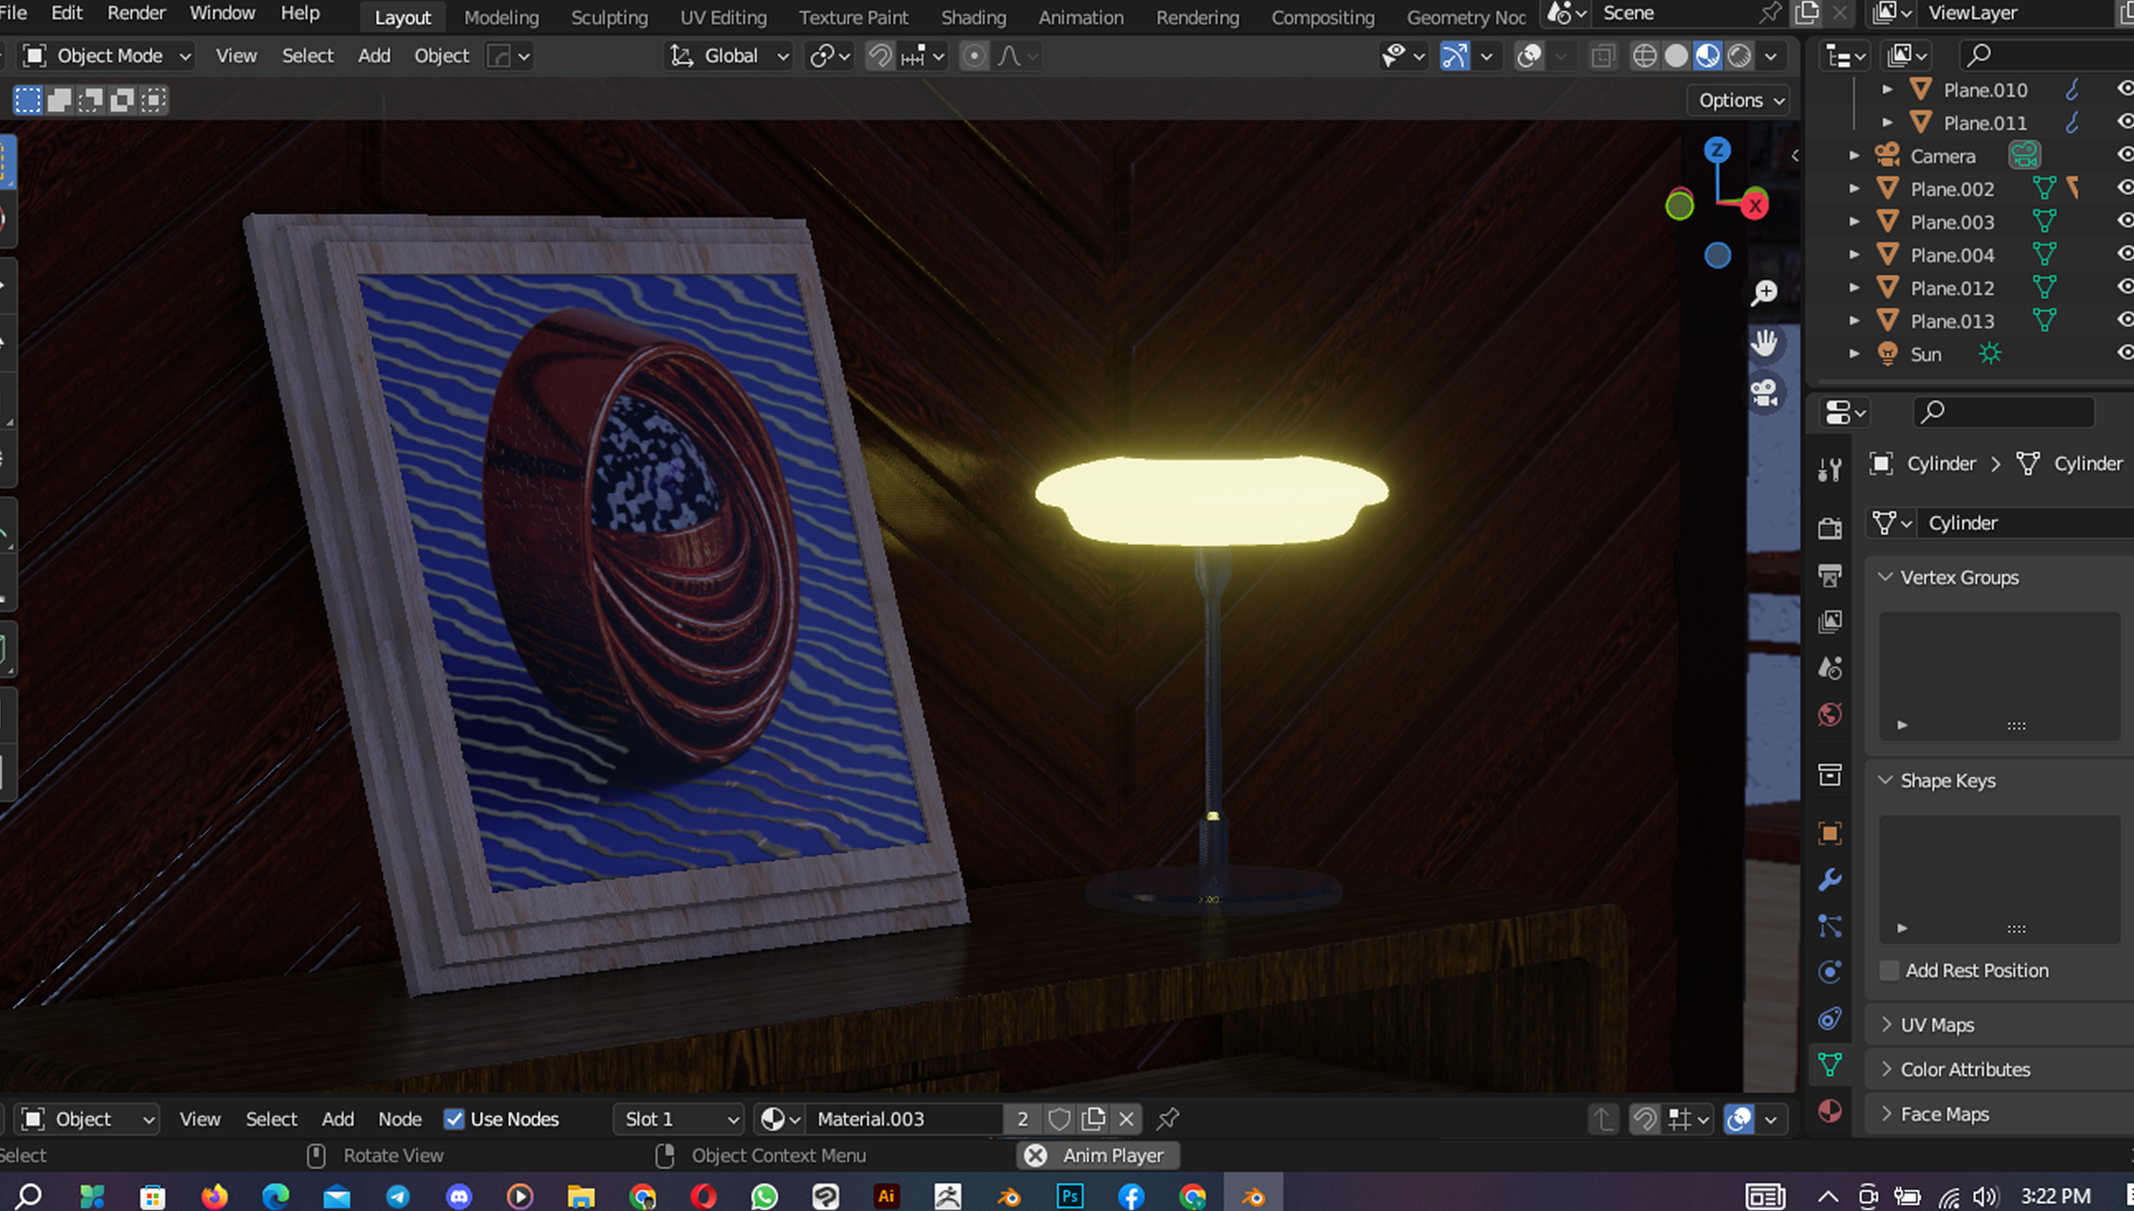The height and width of the screenshot is (1211, 2134).
Task: Select Material Preview shading mode
Action: point(1708,56)
